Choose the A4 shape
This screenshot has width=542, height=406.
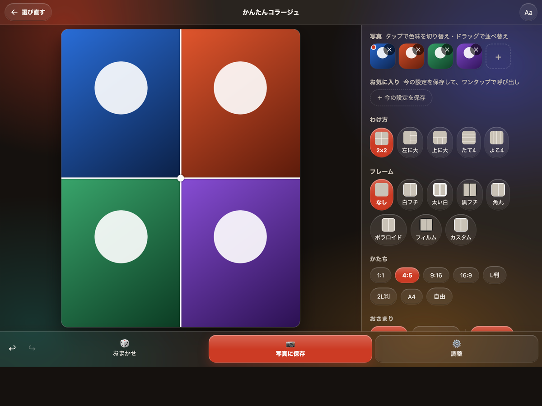411,297
